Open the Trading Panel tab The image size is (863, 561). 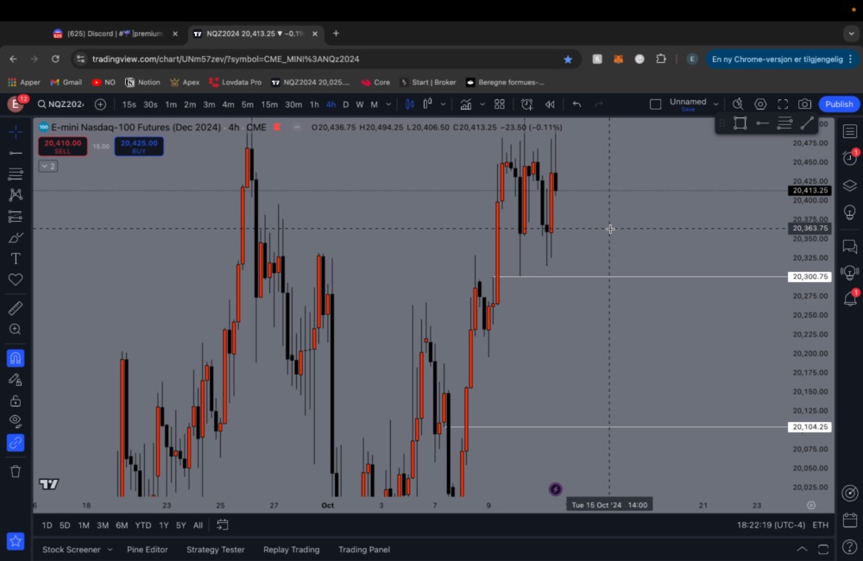pos(364,550)
